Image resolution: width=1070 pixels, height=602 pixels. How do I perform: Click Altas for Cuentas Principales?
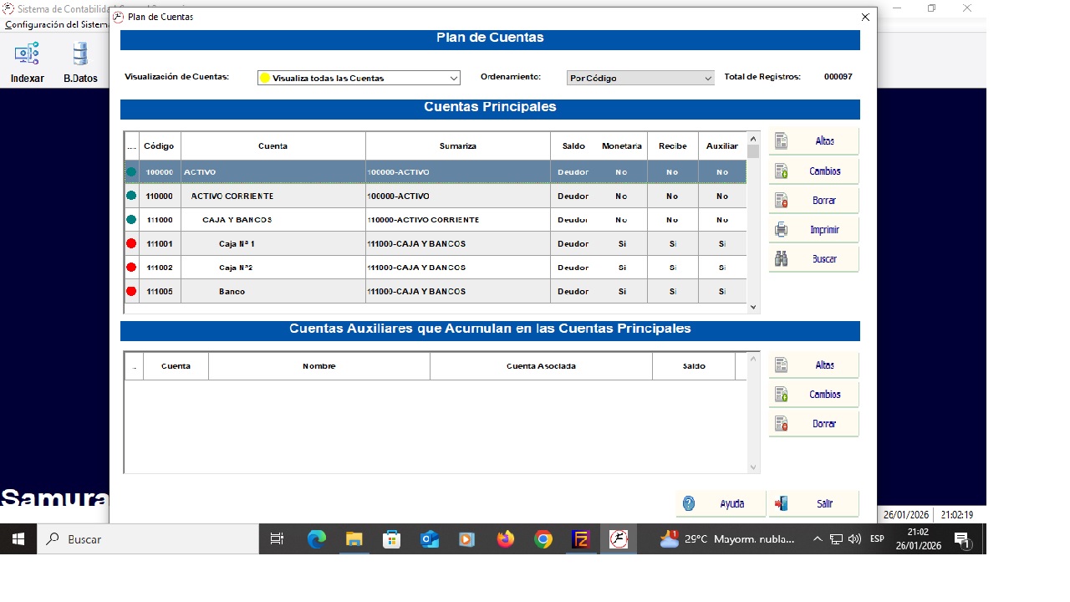point(813,141)
